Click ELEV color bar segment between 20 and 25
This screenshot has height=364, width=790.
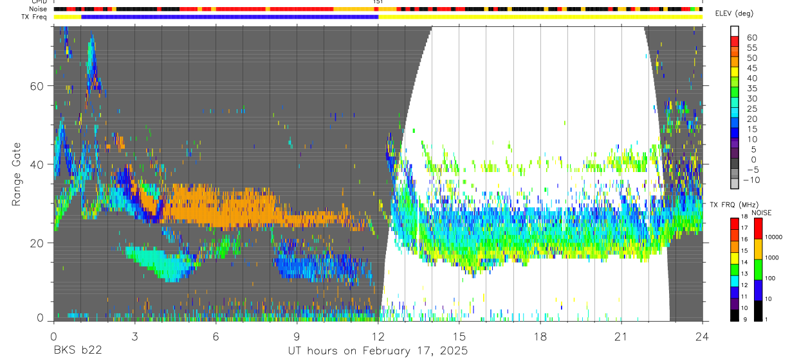(x=735, y=114)
